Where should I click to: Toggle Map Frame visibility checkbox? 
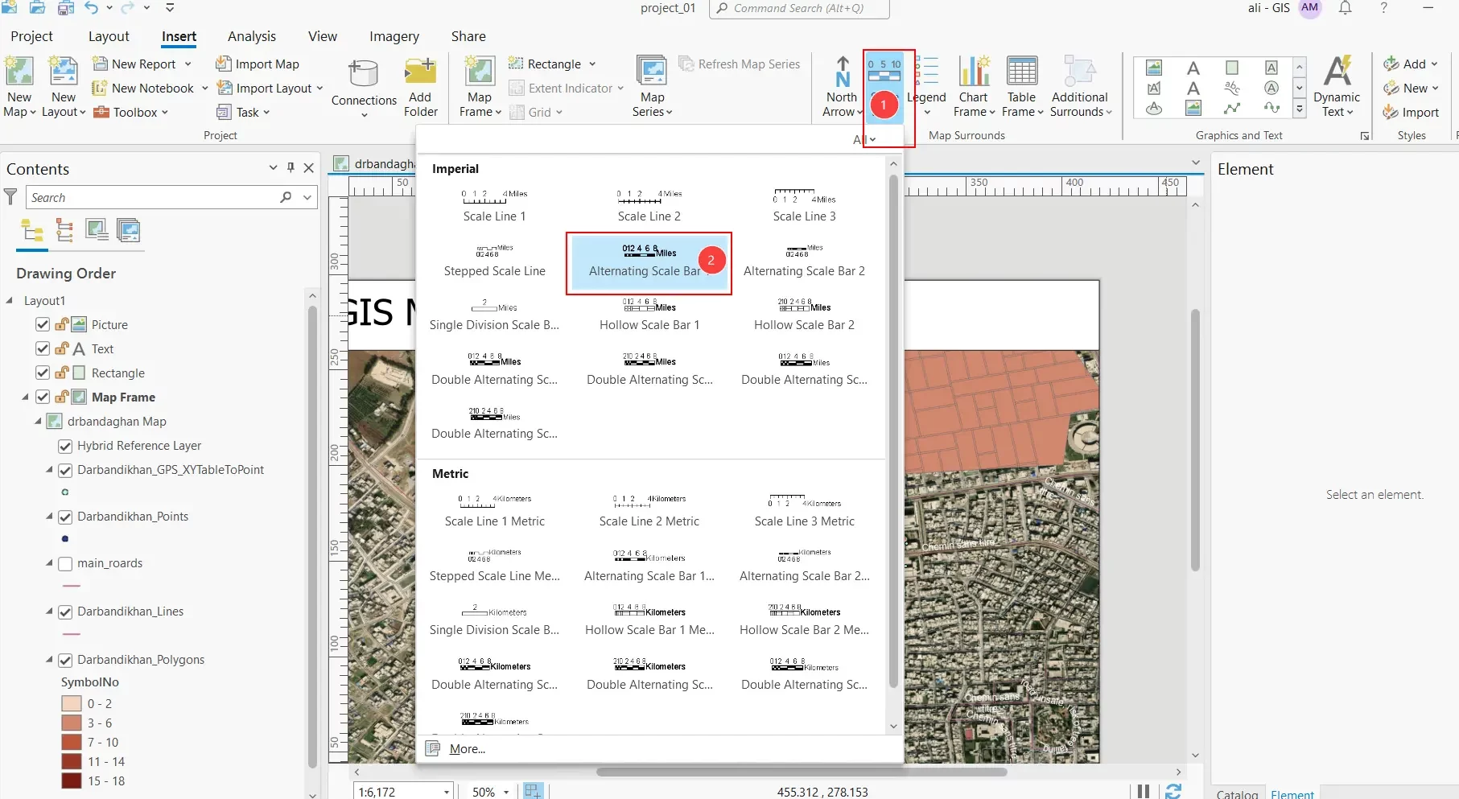pyautogui.click(x=43, y=397)
